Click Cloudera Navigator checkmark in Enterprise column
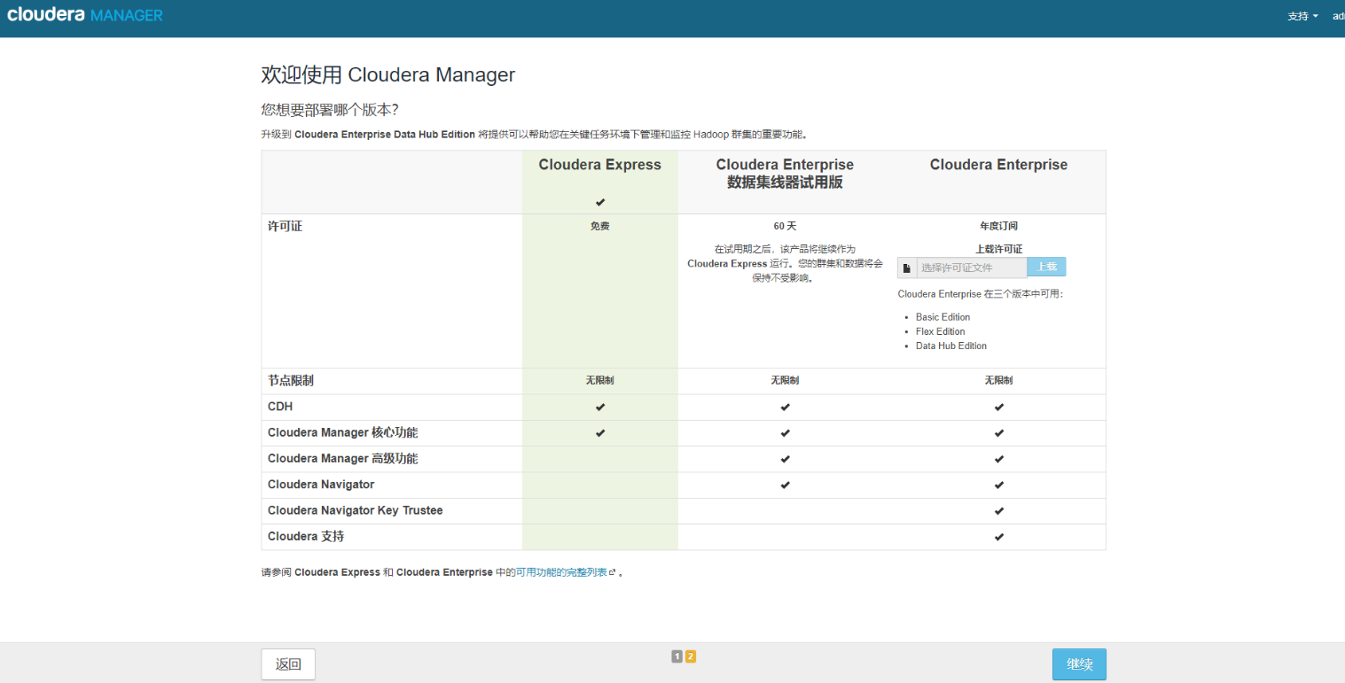The width and height of the screenshot is (1345, 683). click(999, 485)
